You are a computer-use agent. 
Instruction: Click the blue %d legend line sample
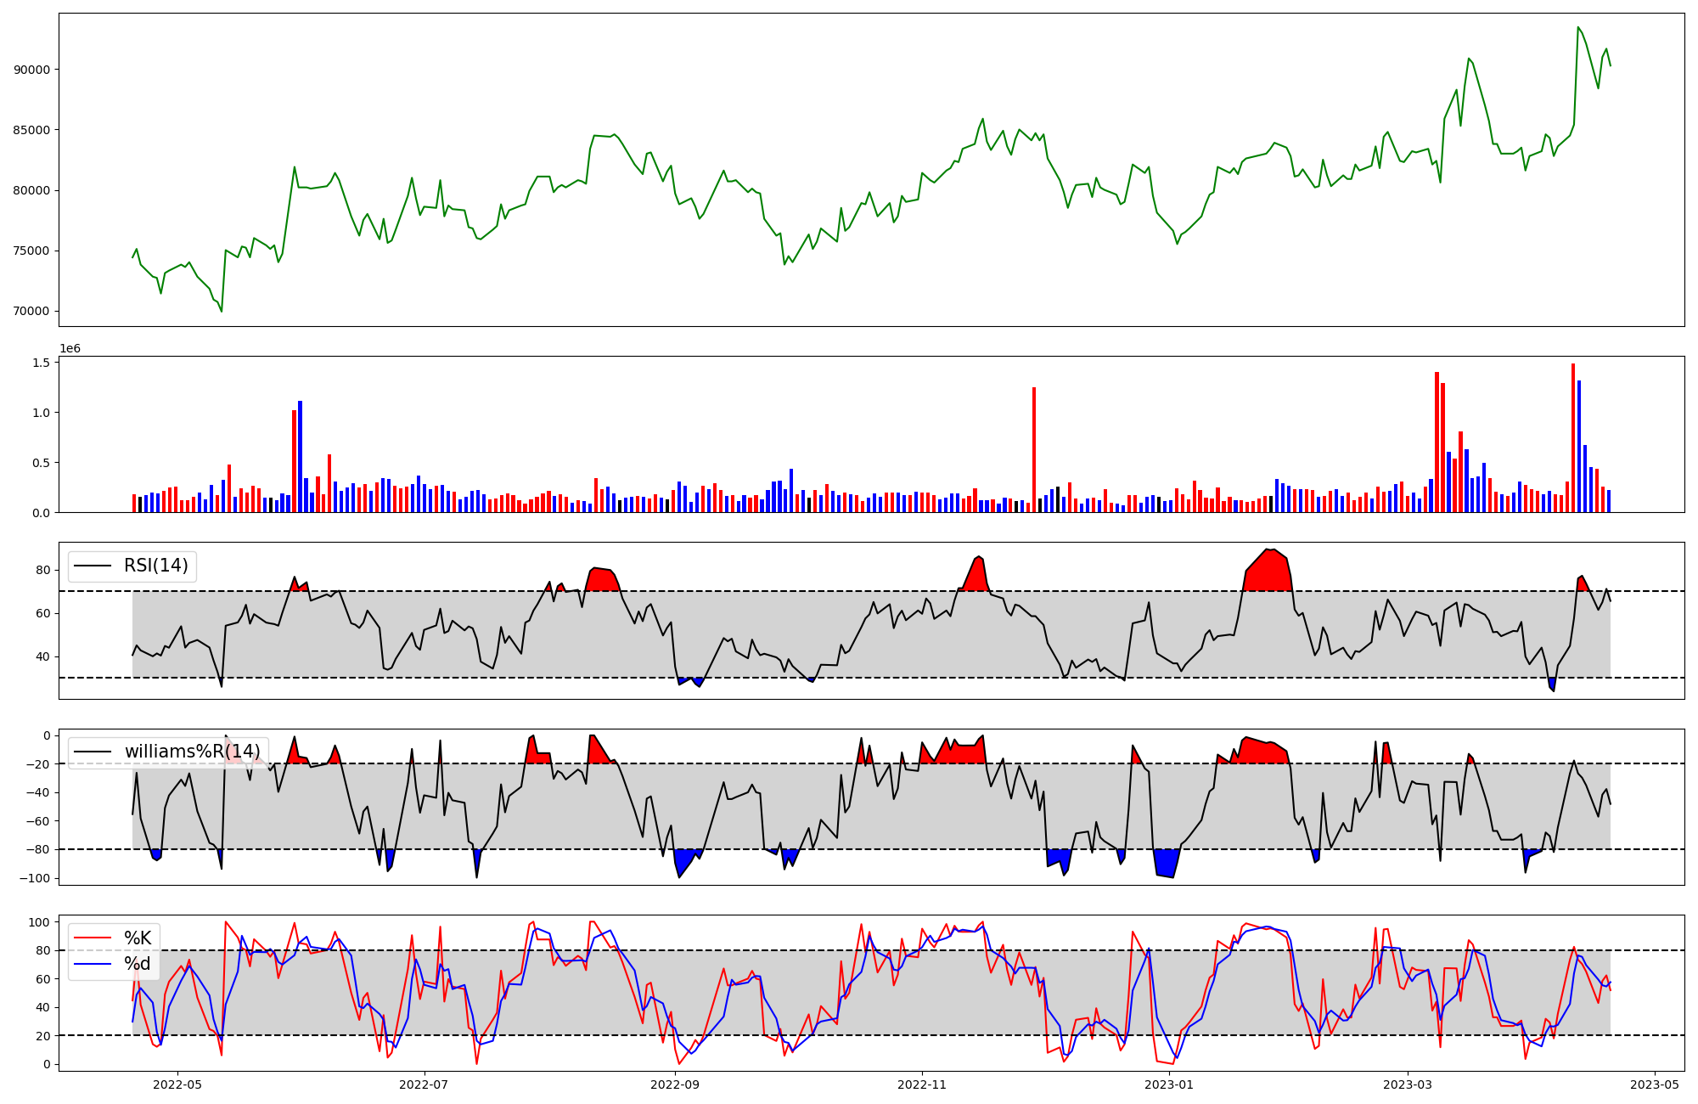click(93, 964)
